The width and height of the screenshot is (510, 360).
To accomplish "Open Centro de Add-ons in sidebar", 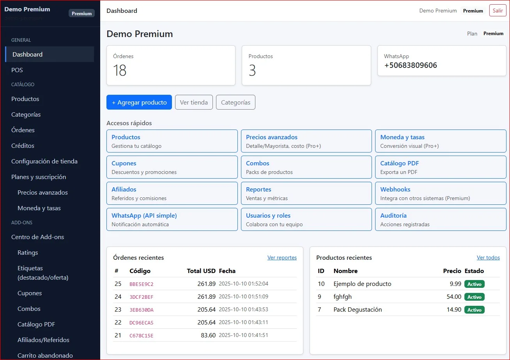I will tap(37, 237).
